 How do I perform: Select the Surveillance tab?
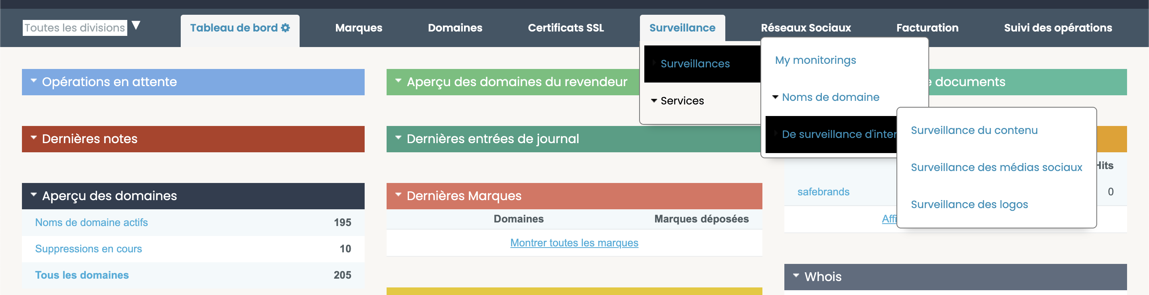click(x=682, y=28)
